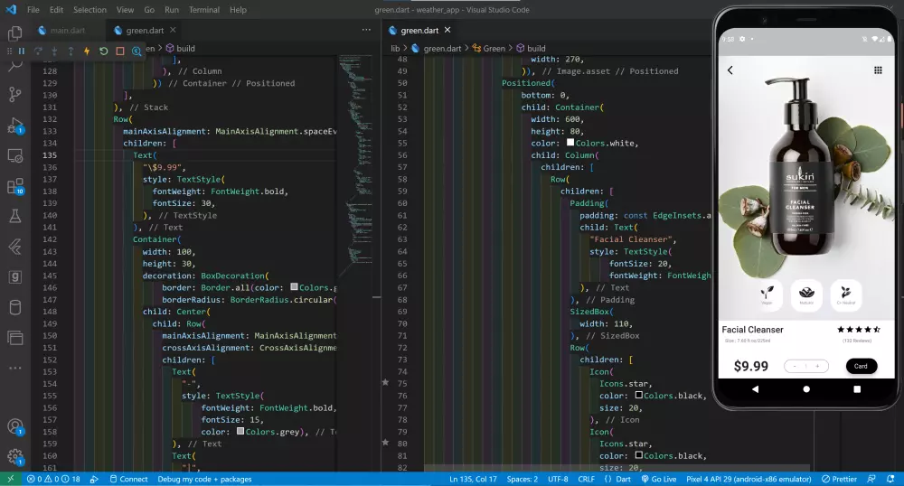Open the Extensions view in activity bar

point(14,187)
